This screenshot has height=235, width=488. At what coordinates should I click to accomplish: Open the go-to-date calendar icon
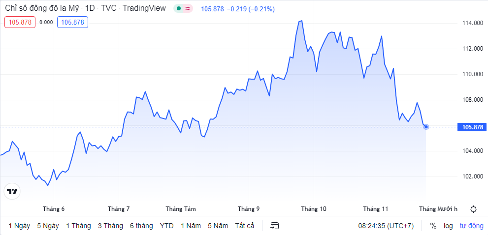tap(275, 226)
